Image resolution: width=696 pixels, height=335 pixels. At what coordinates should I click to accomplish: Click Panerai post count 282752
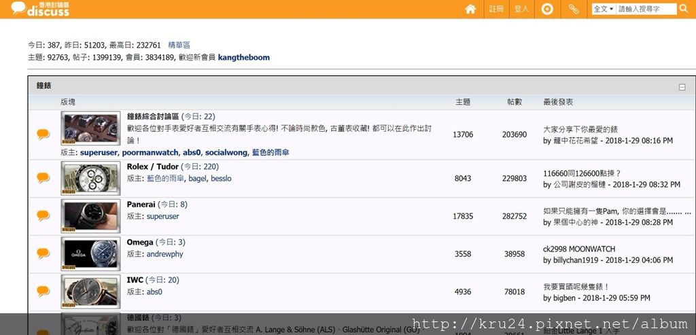click(515, 216)
